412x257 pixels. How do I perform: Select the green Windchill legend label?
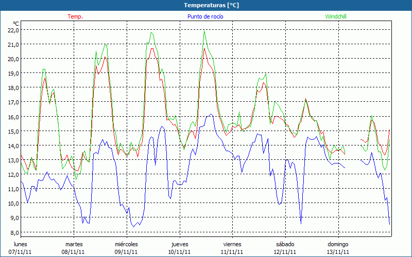(x=336, y=16)
